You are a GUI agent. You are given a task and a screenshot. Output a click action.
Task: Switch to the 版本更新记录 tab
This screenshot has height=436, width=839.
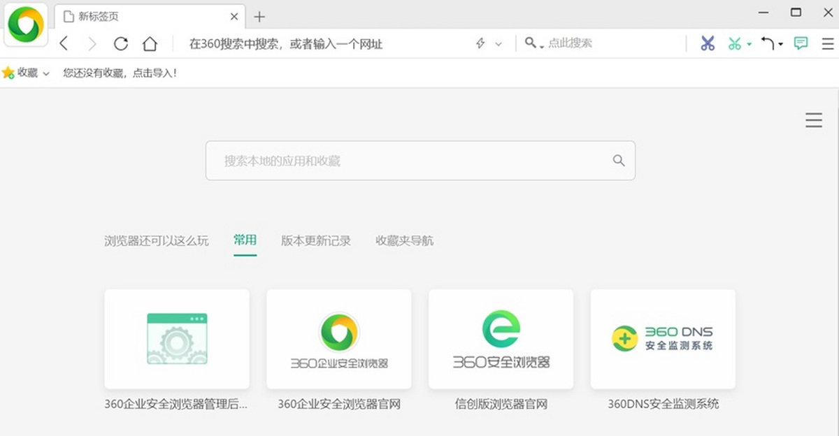[x=316, y=240]
